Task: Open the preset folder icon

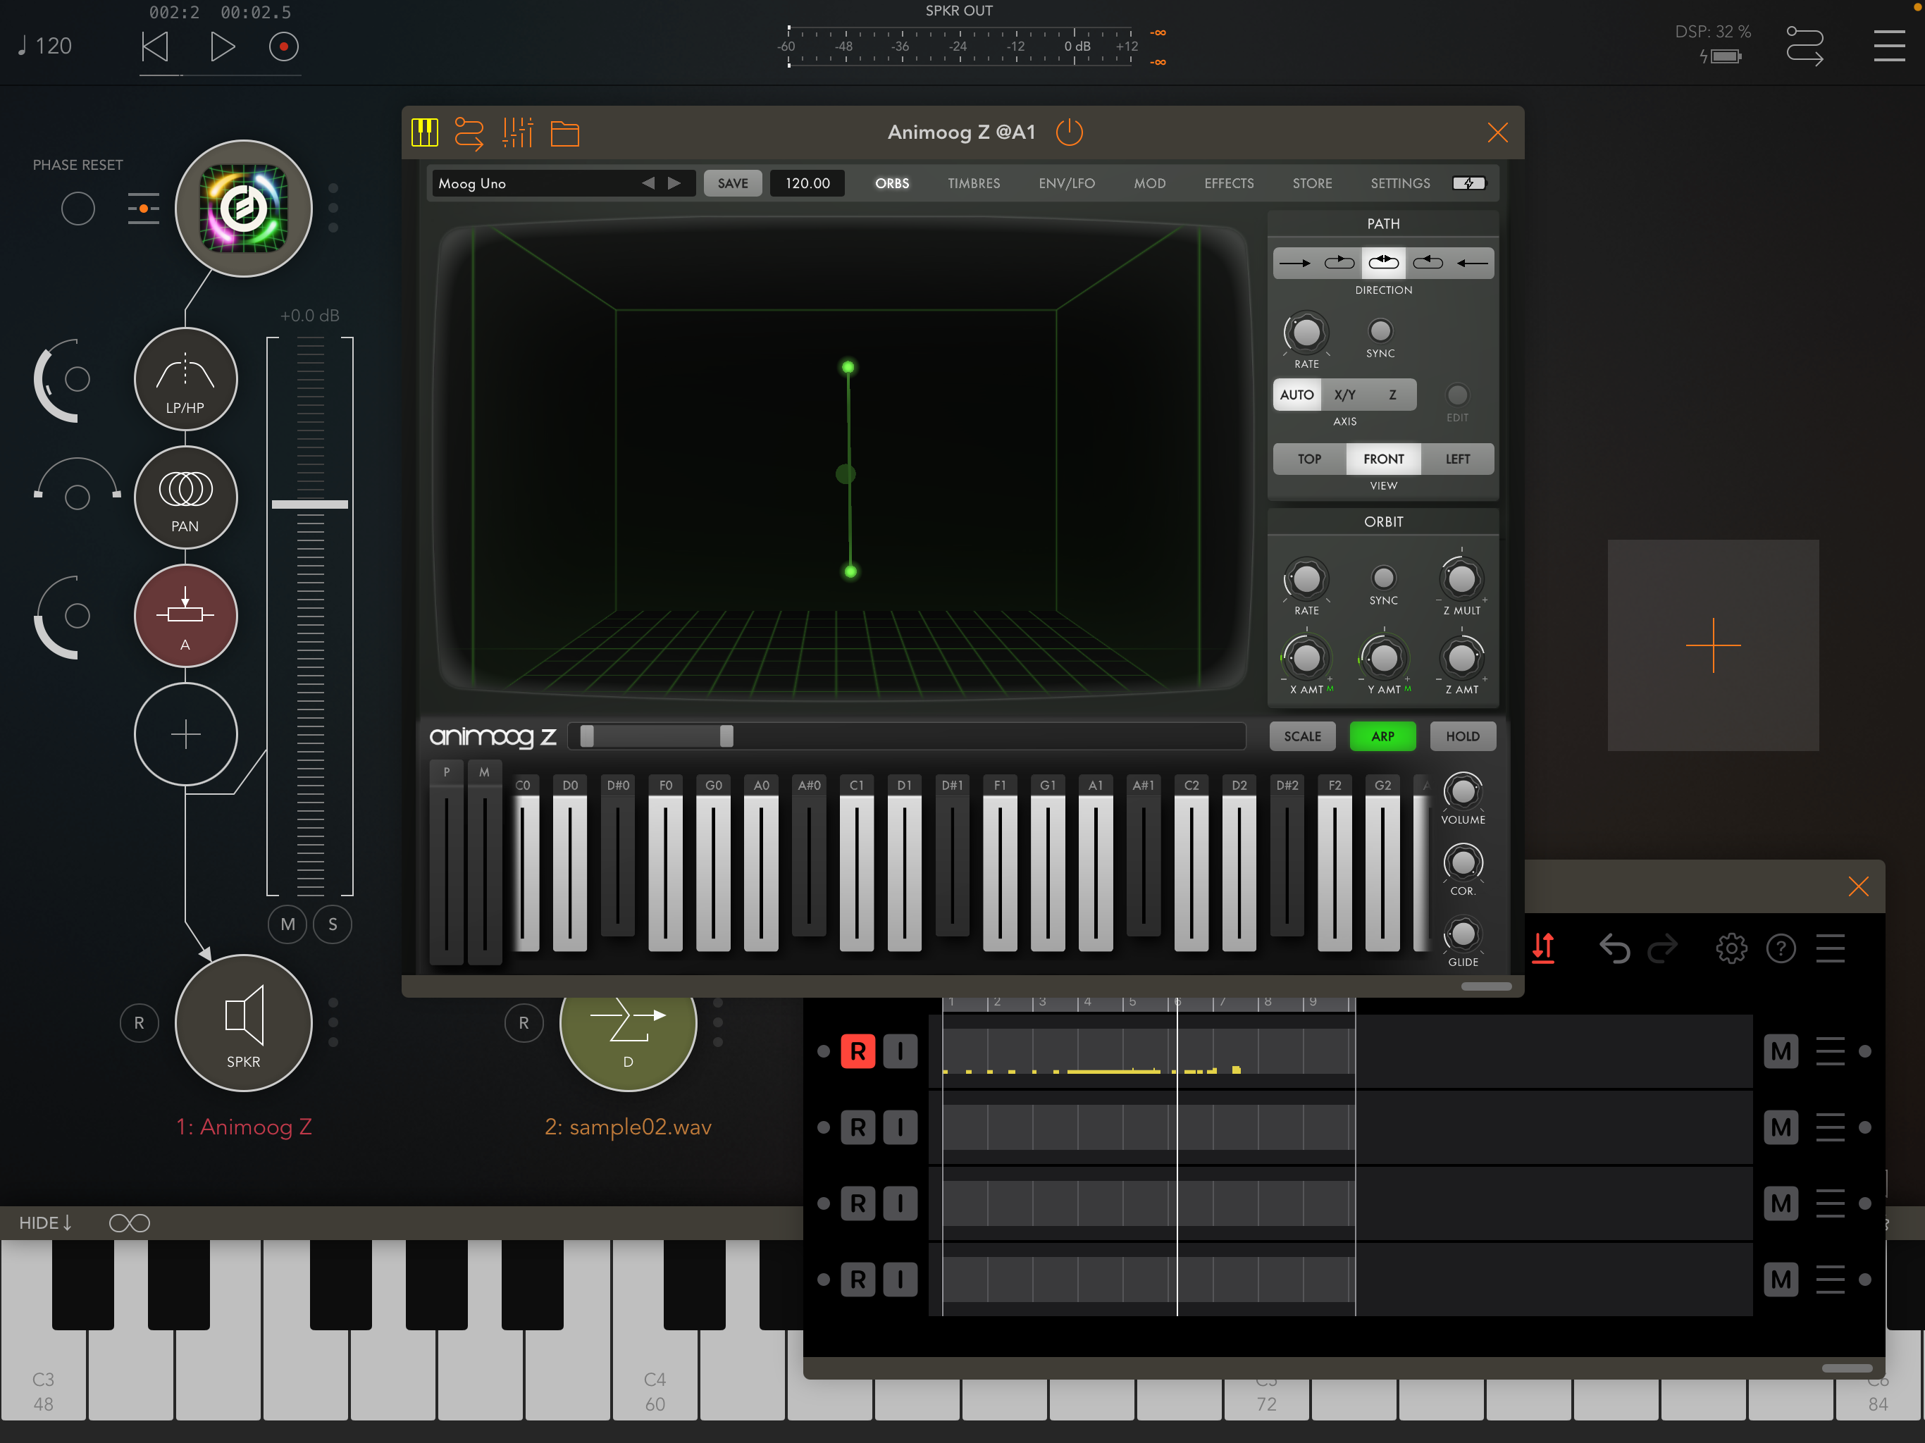Action: tap(565, 133)
